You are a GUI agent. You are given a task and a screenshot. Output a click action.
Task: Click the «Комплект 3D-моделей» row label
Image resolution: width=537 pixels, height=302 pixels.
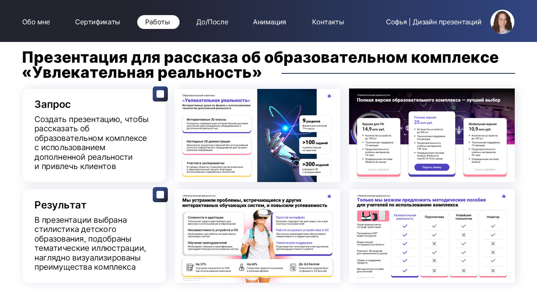[x=372, y=252]
